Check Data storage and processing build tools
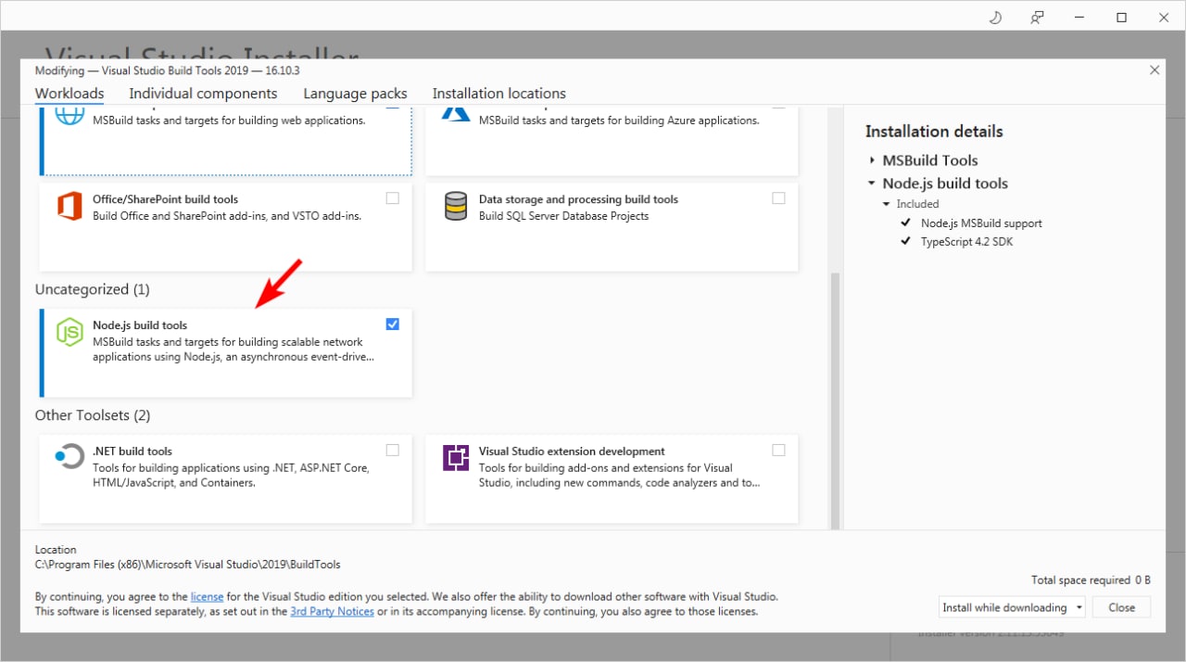This screenshot has width=1186, height=662. tap(778, 197)
